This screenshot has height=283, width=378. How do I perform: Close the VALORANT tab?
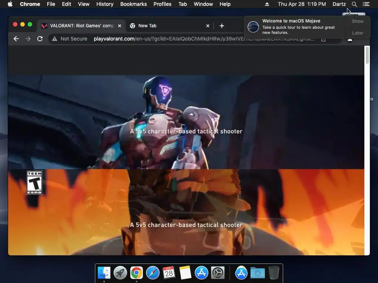(x=120, y=26)
